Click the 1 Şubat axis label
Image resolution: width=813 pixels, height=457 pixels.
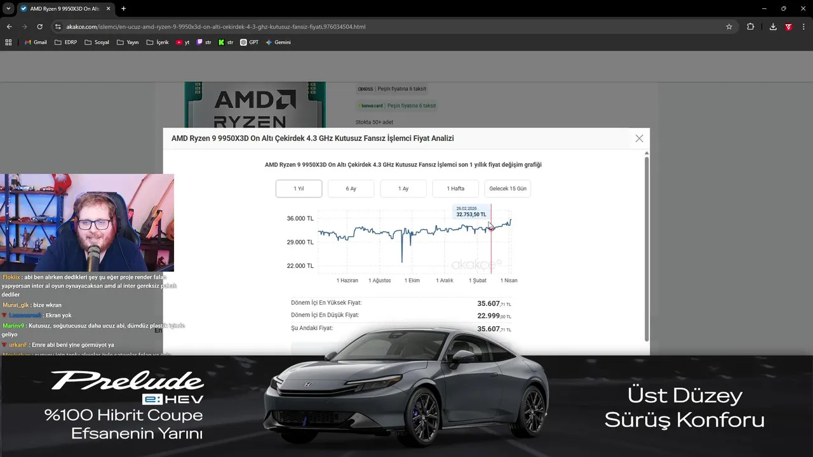(478, 281)
